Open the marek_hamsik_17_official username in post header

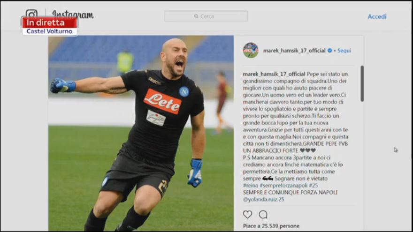pyautogui.click(x=294, y=51)
